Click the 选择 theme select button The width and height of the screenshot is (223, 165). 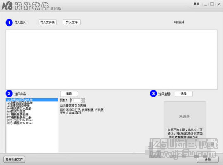tap(184, 94)
